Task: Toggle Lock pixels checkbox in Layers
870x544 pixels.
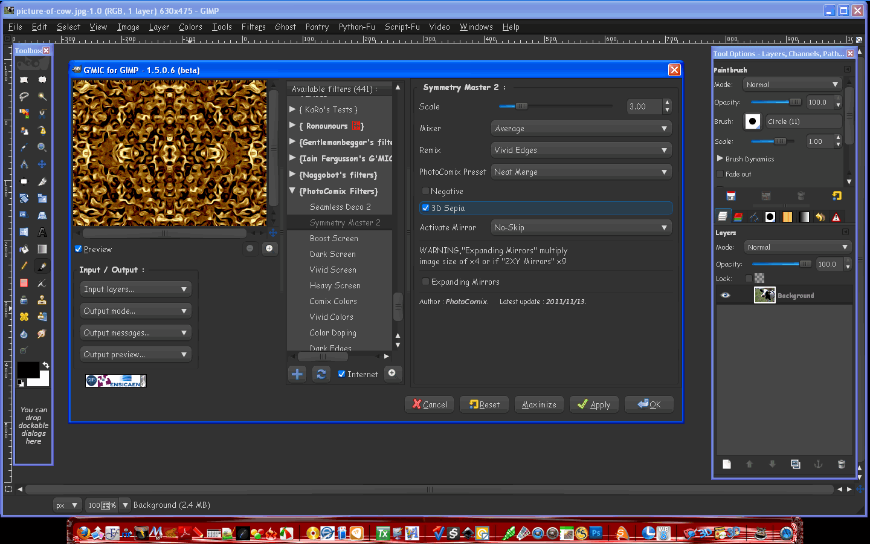Action: [x=749, y=279]
